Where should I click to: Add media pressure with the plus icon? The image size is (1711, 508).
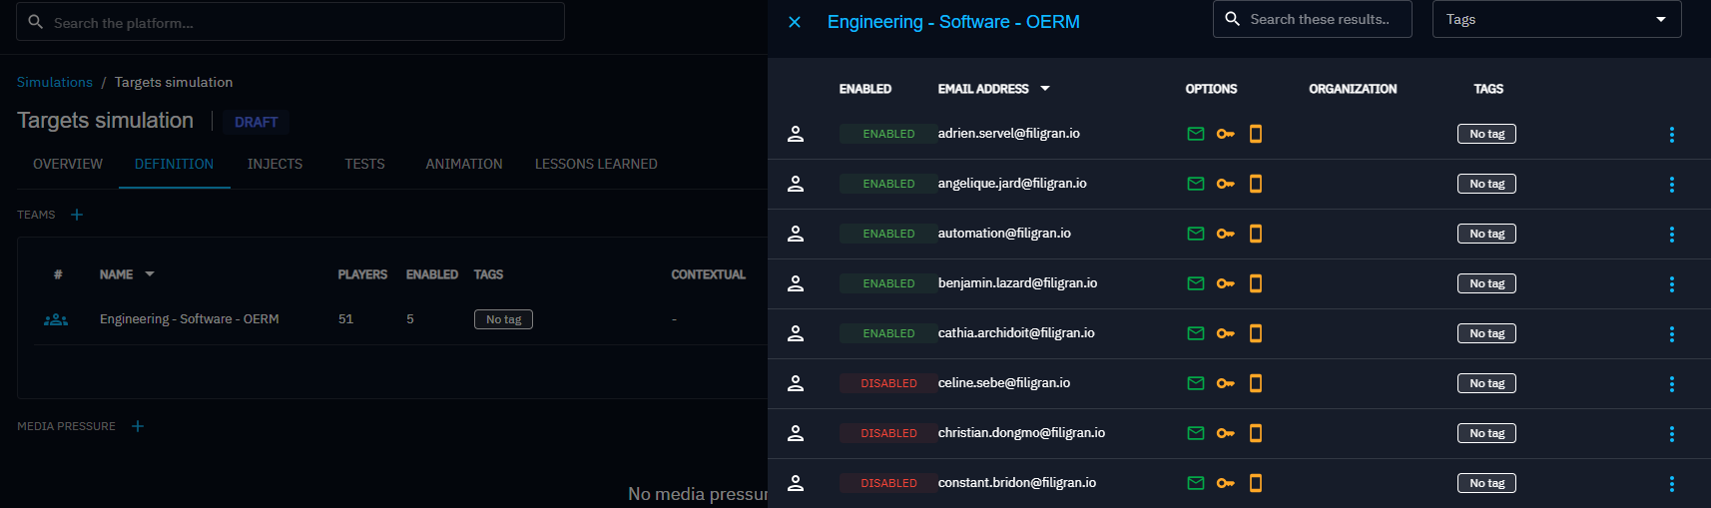[x=138, y=426]
